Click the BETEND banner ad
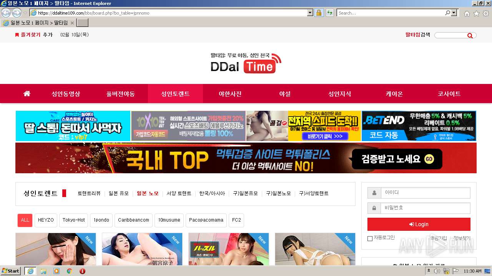This screenshot has width=492, height=276. (x=419, y=126)
